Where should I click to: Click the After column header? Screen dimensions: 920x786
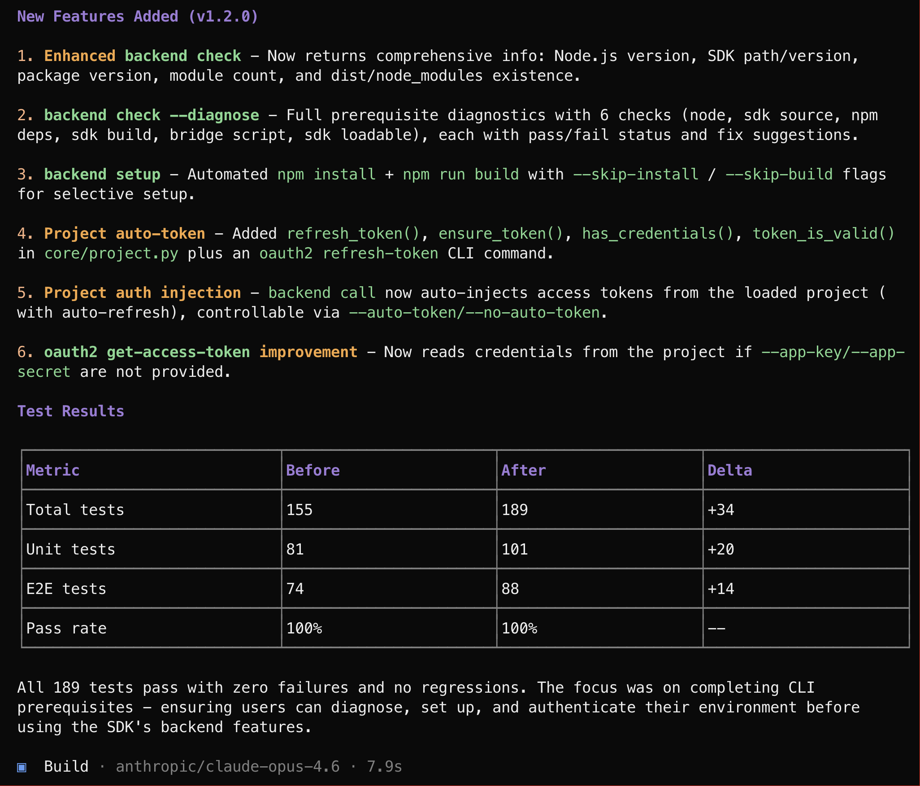(x=523, y=471)
